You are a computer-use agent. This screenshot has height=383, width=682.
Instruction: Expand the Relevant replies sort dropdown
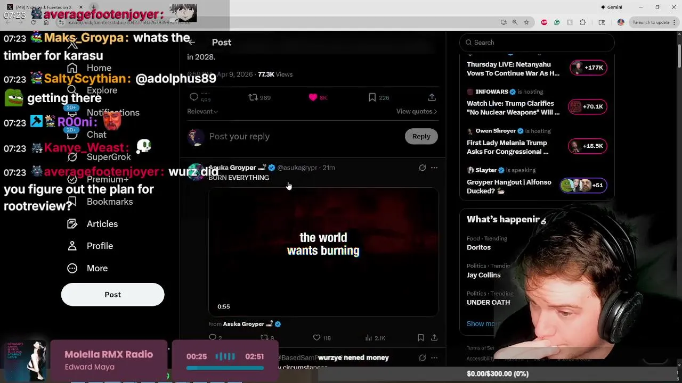[202, 111]
